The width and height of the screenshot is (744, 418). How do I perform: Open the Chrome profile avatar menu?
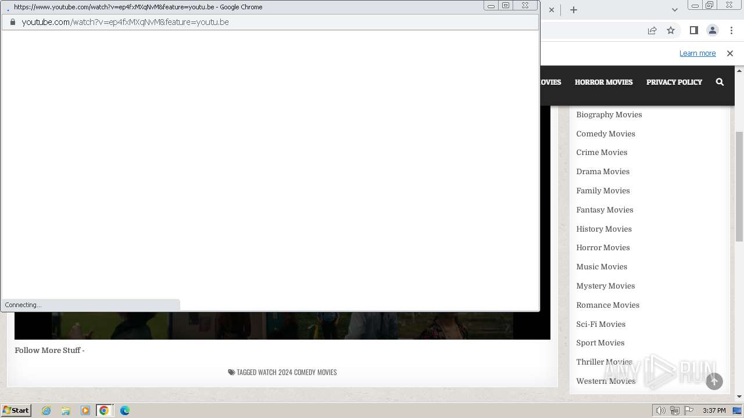[712, 30]
